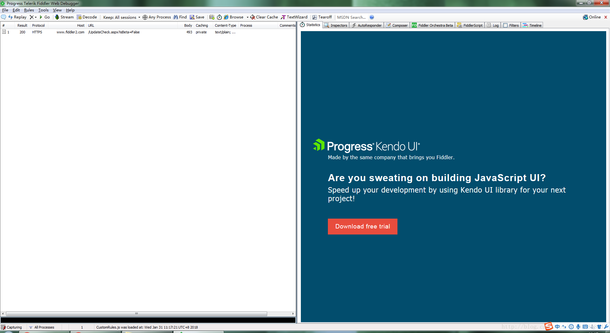Open the Keep: All sessions dropdown
The width and height of the screenshot is (610, 333).
pos(122,17)
